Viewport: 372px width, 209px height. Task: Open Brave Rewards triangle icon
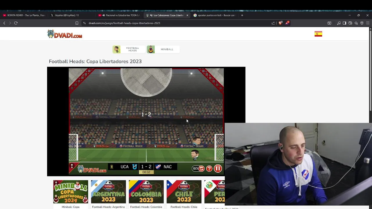[287, 23]
